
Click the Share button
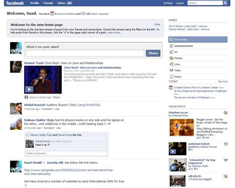(x=153, y=53)
